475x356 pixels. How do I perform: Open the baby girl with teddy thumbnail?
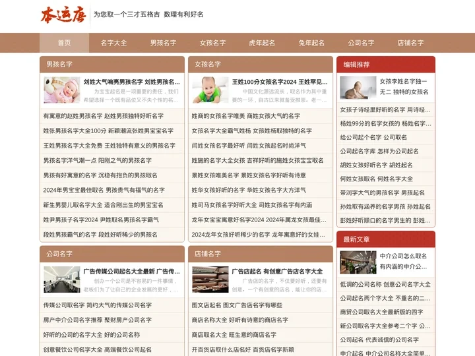[62, 90]
